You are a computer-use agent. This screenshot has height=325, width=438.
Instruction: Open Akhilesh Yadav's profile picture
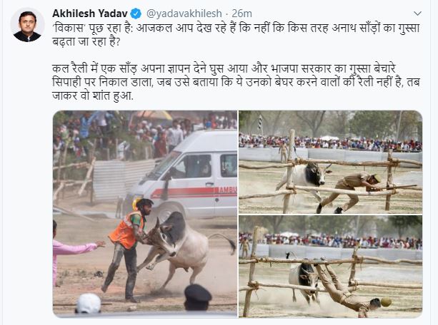point(27,25)
